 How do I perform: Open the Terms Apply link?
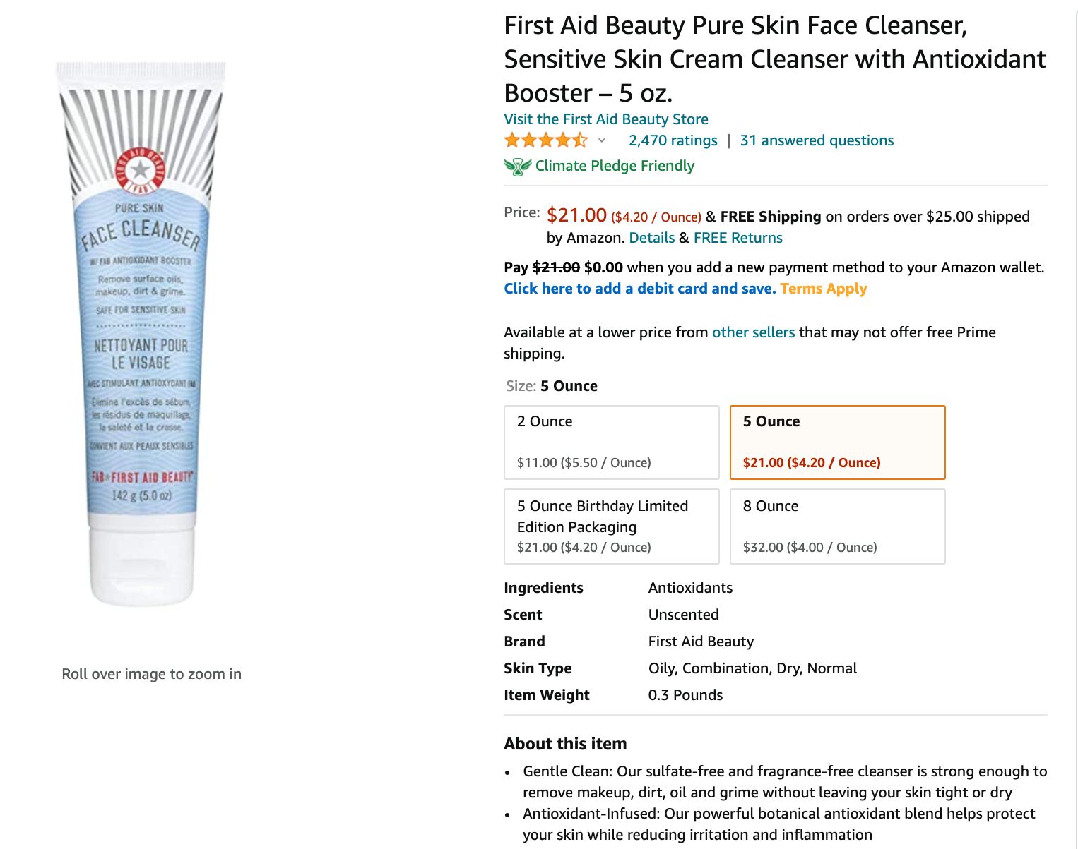tap(824, 289)
